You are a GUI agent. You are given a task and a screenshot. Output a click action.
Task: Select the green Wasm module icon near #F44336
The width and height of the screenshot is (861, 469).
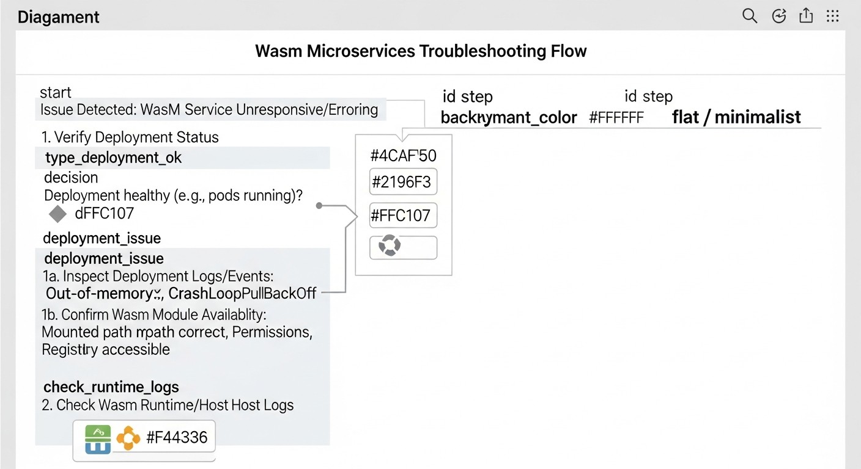[x=97, y=437]
